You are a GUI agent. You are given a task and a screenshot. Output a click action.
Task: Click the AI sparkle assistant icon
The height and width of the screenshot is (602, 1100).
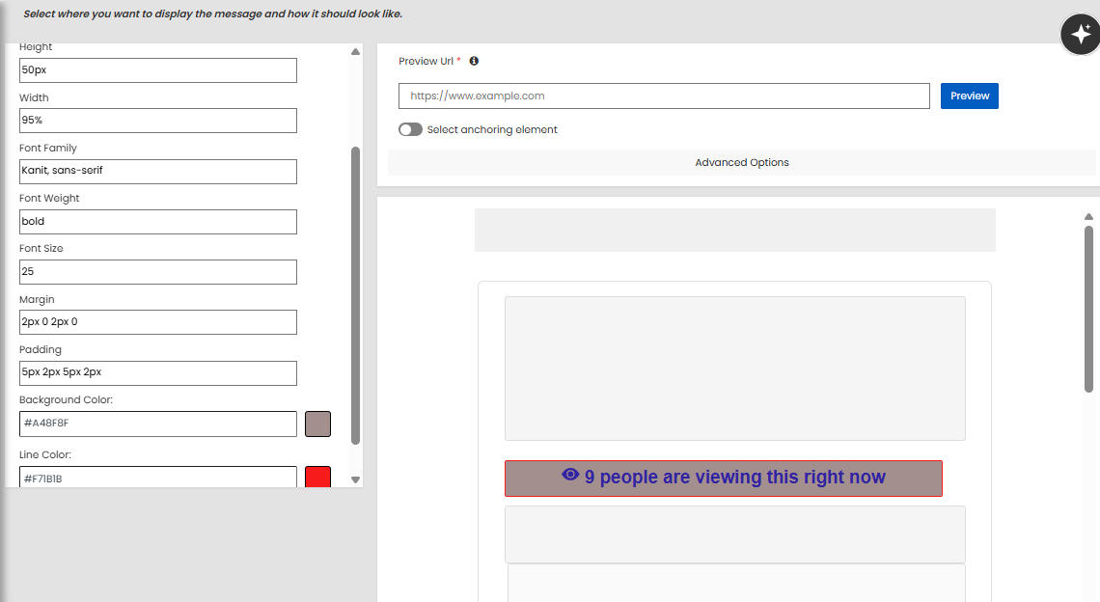coord(1080,35)
